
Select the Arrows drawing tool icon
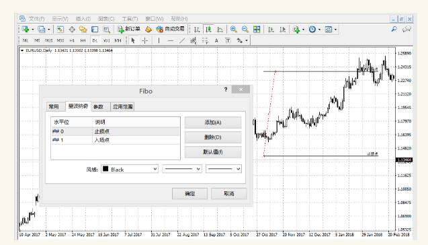pos(240,40)
